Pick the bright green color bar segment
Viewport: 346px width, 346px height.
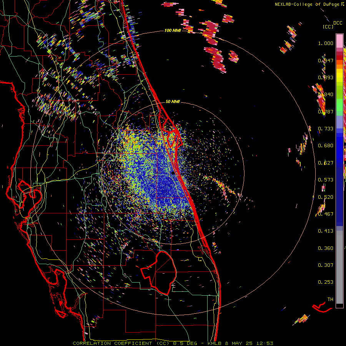pyautogui.click(x=339, y=105)
